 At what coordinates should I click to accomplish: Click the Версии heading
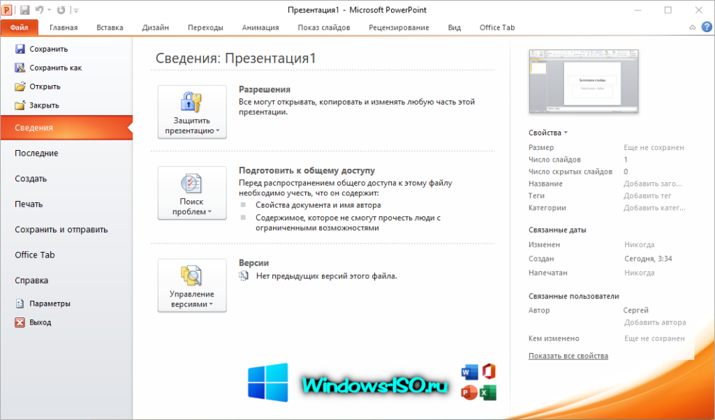coord(254,263)
